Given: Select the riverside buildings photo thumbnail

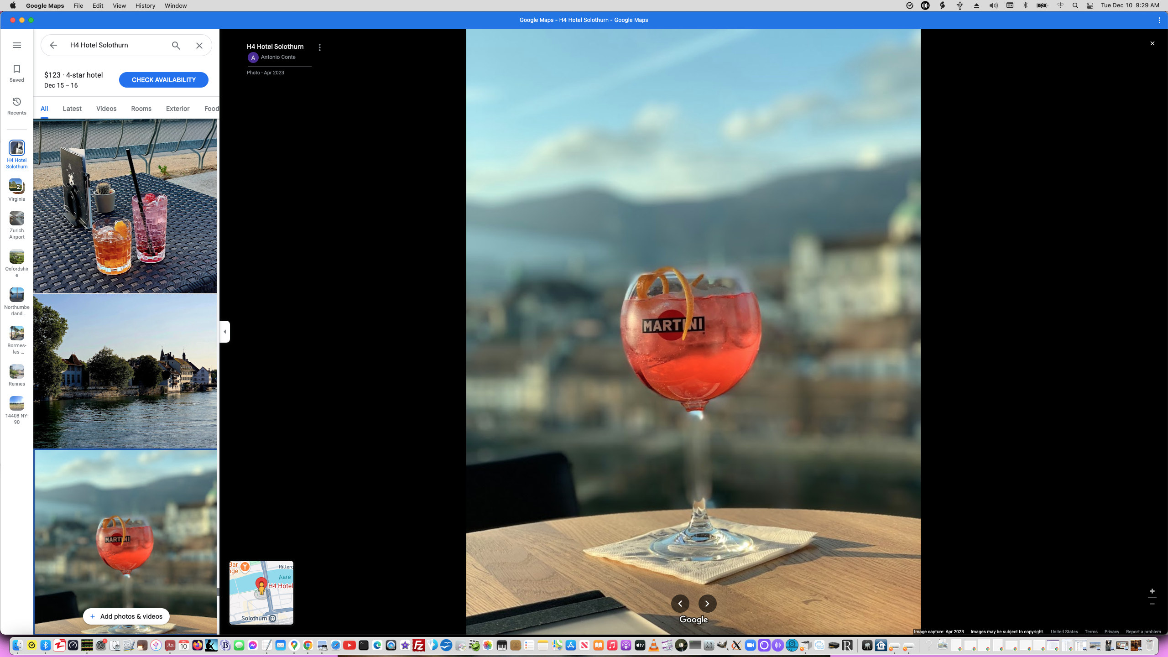Looking at the screenshot, I should pyautogui.click(x=125, y=371).
